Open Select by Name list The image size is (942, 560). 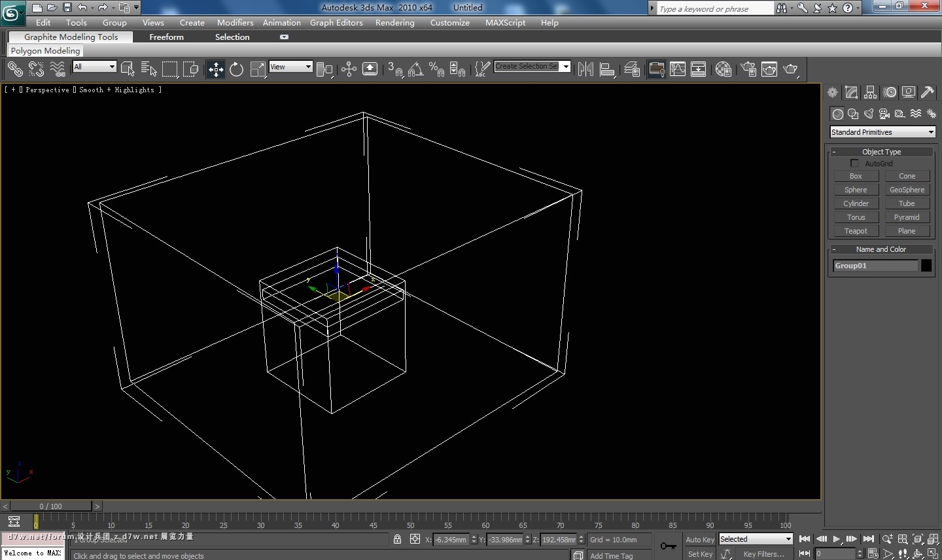click(149, 69)
